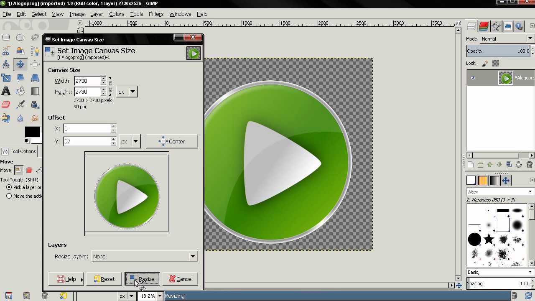
Task: Select the Text tool
Action: coord(6,91)
